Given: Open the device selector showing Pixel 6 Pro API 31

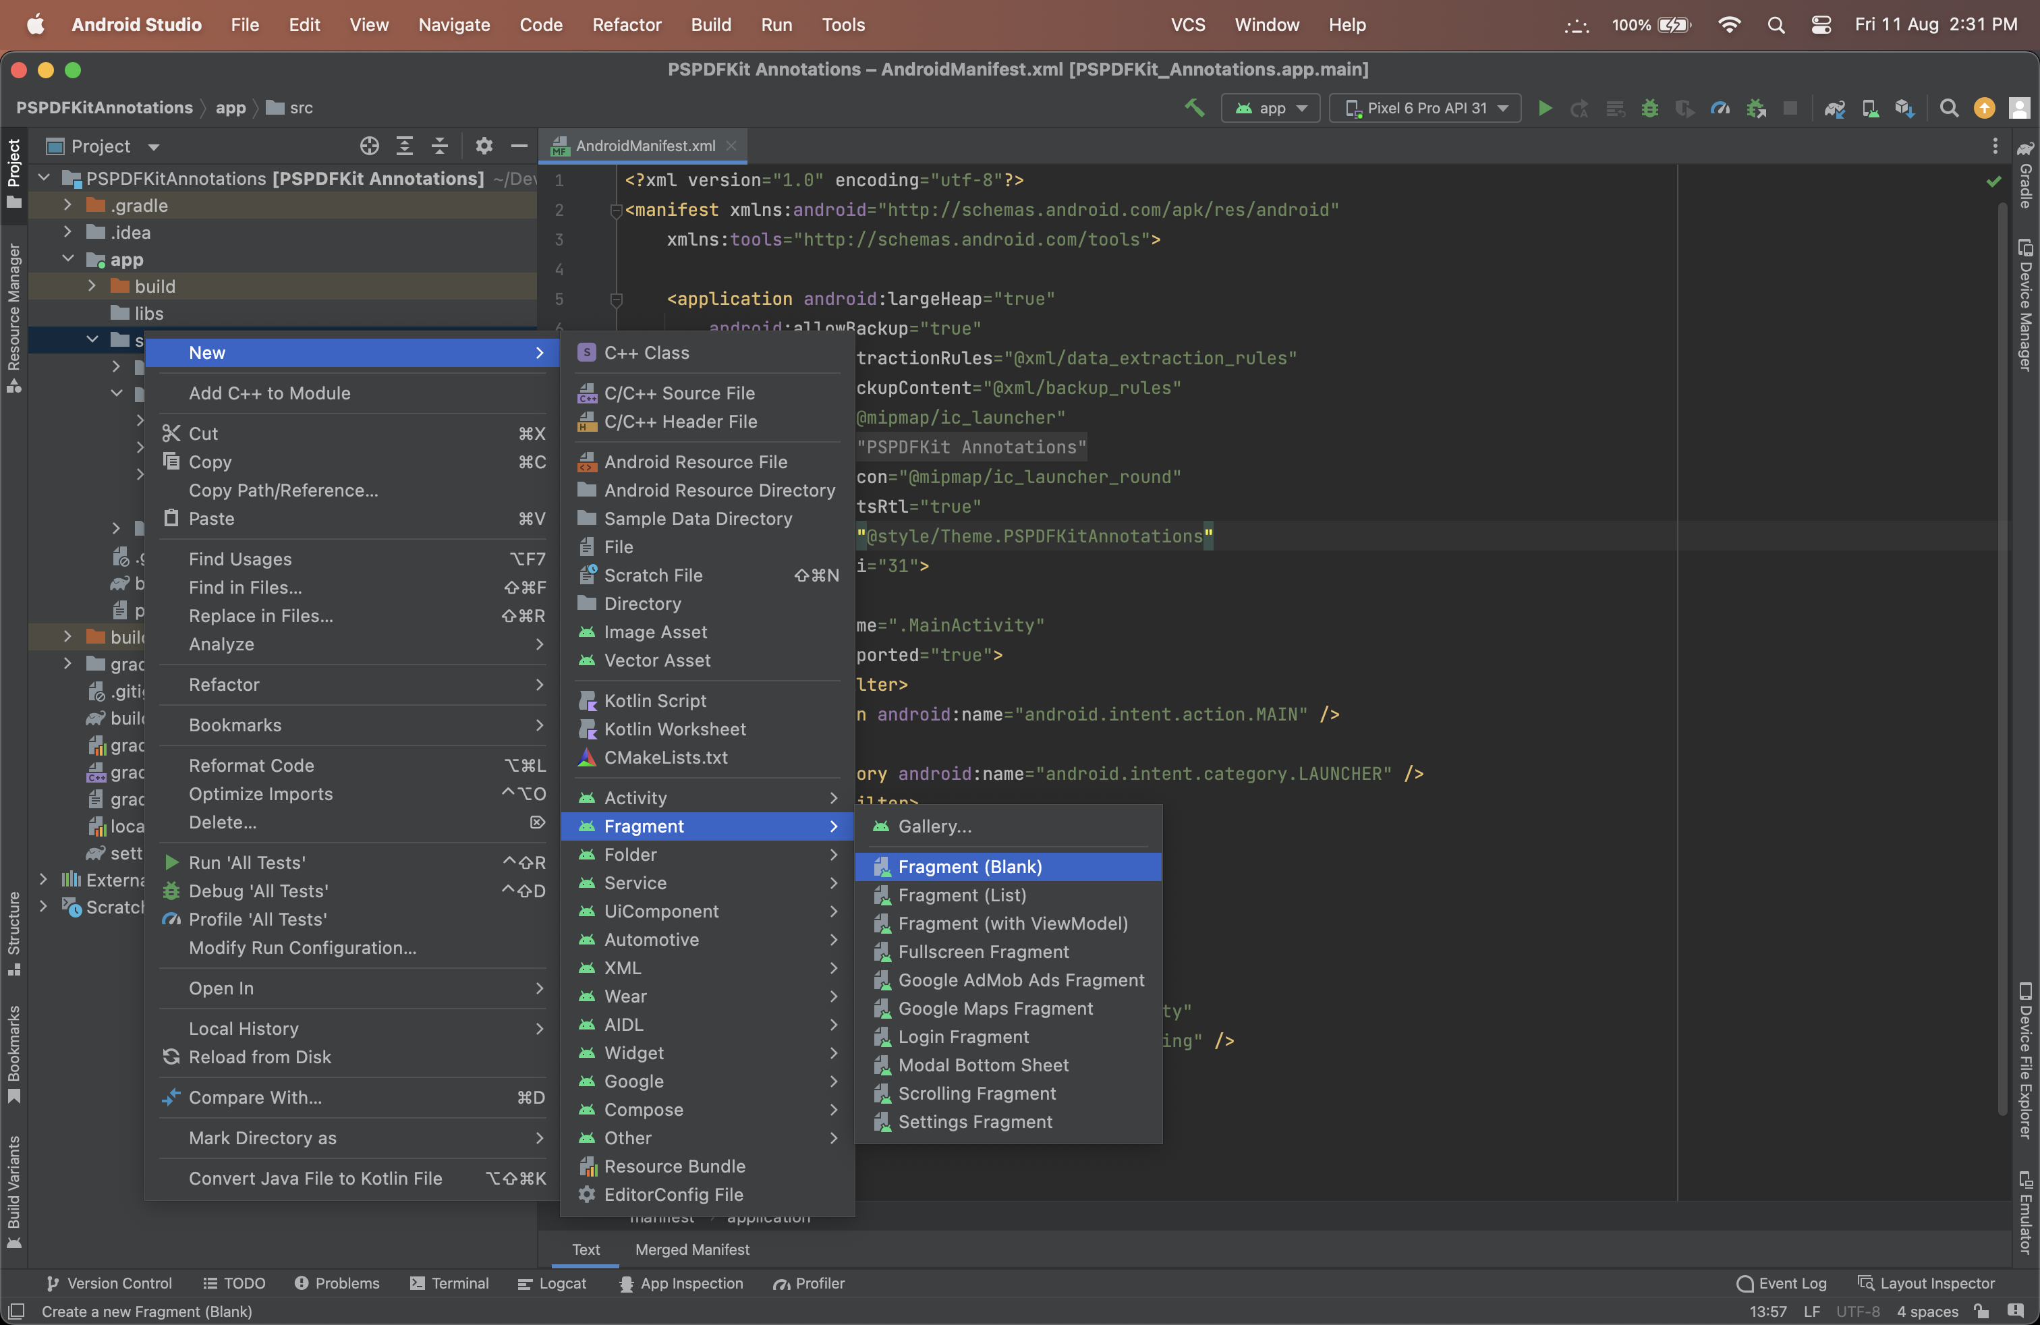Looking at the screenshot, I should (x=1425, y=108).
